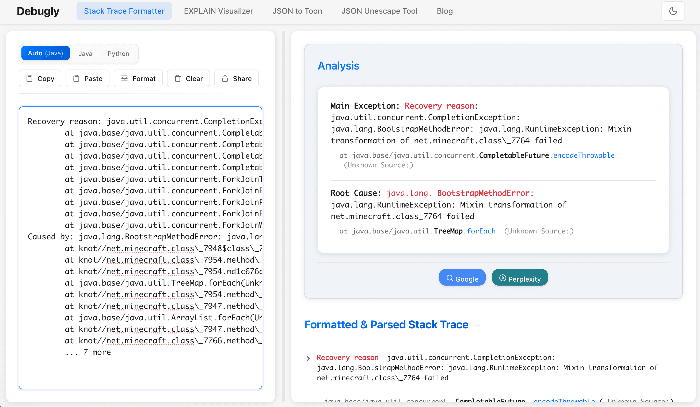Collapse the Recovery reason stack trace entry
The image size is (700, 407).
tap(308, 358)
